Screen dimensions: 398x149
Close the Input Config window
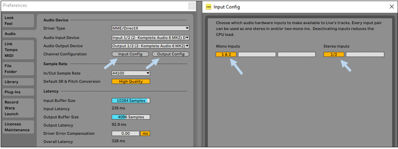point(392,7)
